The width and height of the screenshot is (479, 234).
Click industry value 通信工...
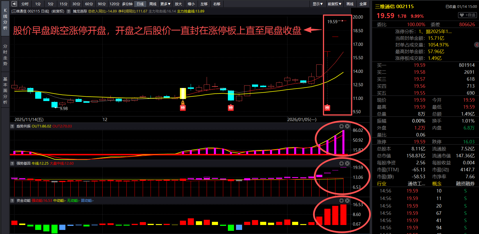417,183
